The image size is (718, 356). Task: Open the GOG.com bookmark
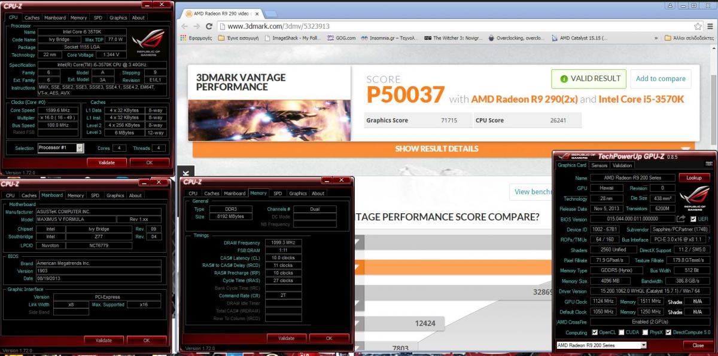(341, 38)
